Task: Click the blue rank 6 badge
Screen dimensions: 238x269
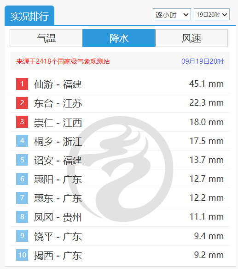Action: tap(22, 179)
